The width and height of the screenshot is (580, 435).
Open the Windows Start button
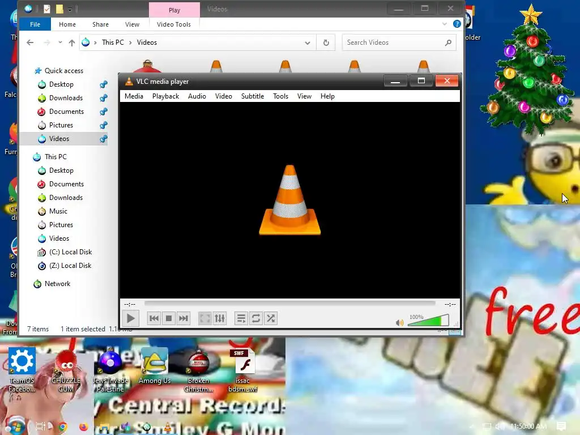(x=15, y=426)
